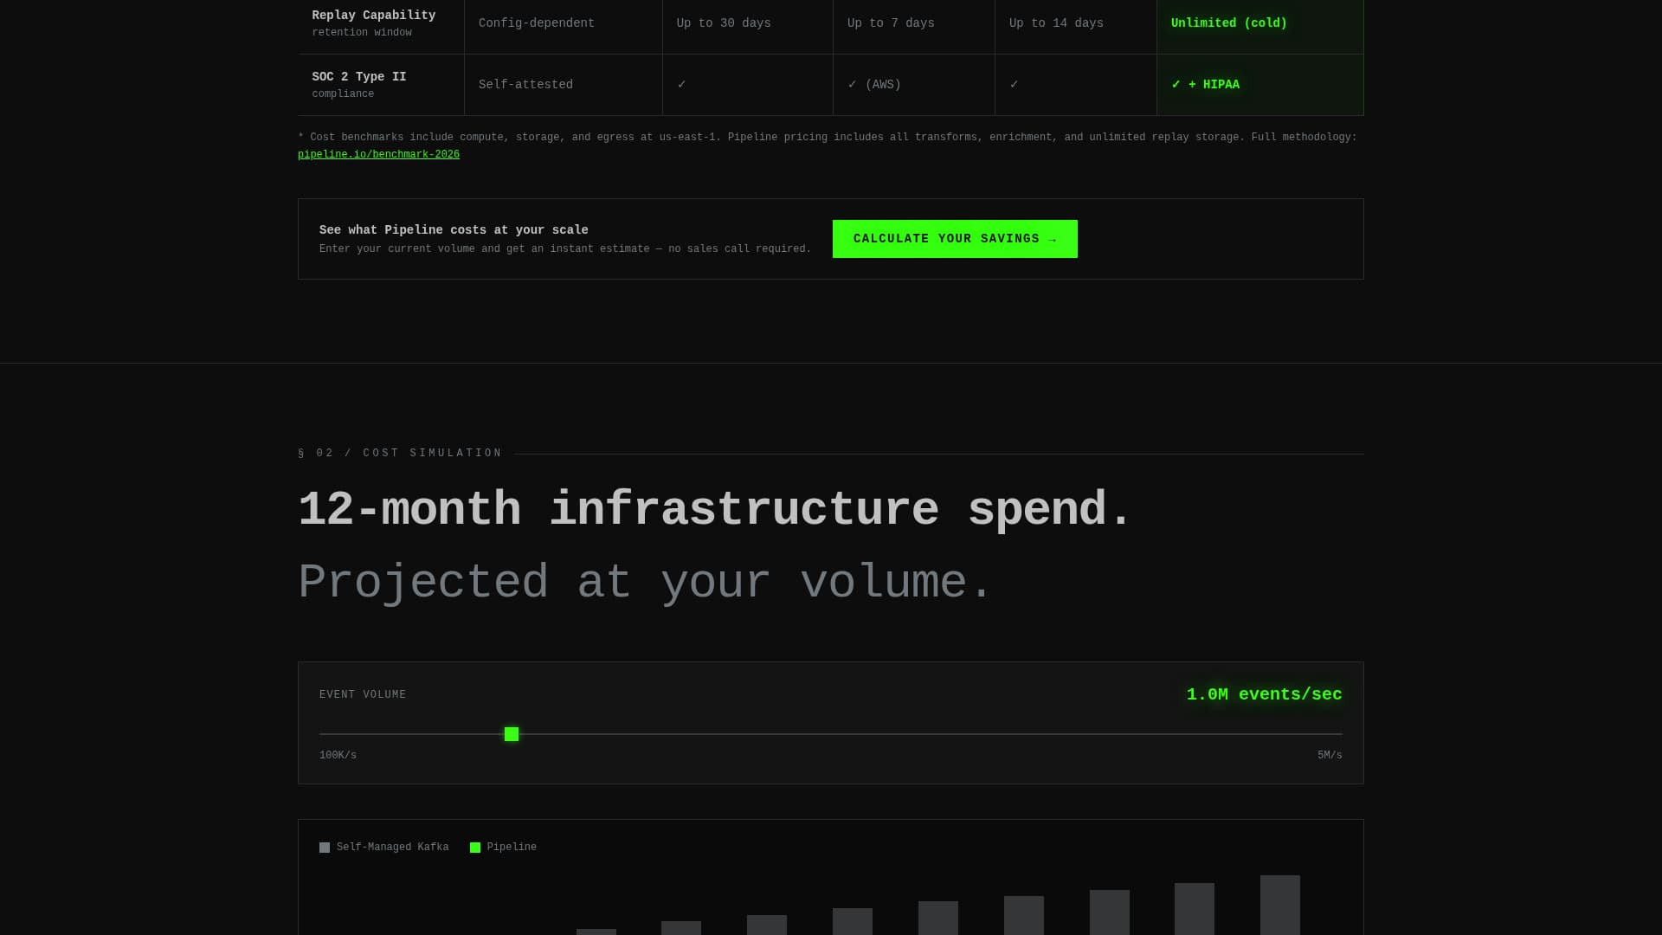Click the 100K/s slider minimum label
1662x935 pixels.
(338, 756)
